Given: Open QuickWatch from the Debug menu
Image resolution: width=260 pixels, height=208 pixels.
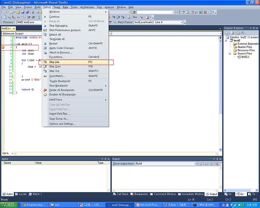Looking at the screenshot, I should (x=75, y=76).
